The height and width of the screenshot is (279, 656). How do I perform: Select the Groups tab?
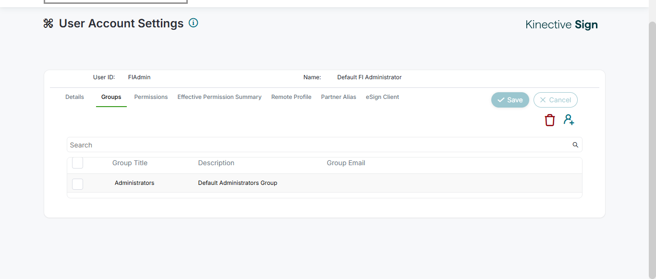(111, 97)
